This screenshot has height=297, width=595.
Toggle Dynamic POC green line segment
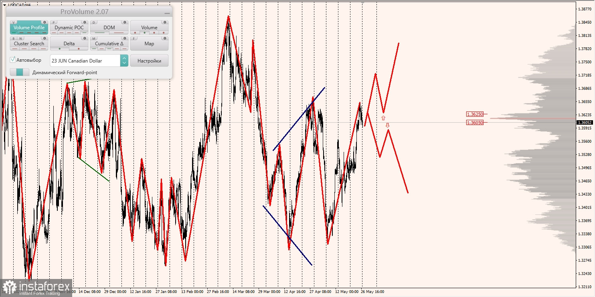(84, 32)
